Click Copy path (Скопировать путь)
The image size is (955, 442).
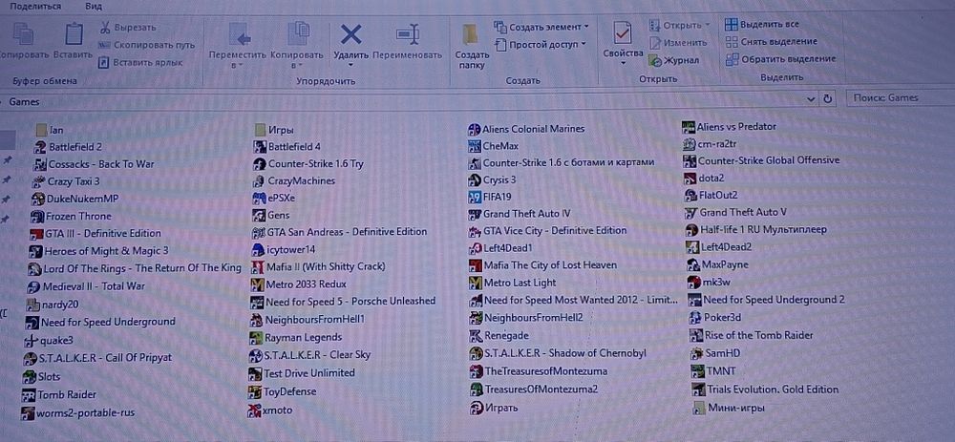tap(147, 45)
